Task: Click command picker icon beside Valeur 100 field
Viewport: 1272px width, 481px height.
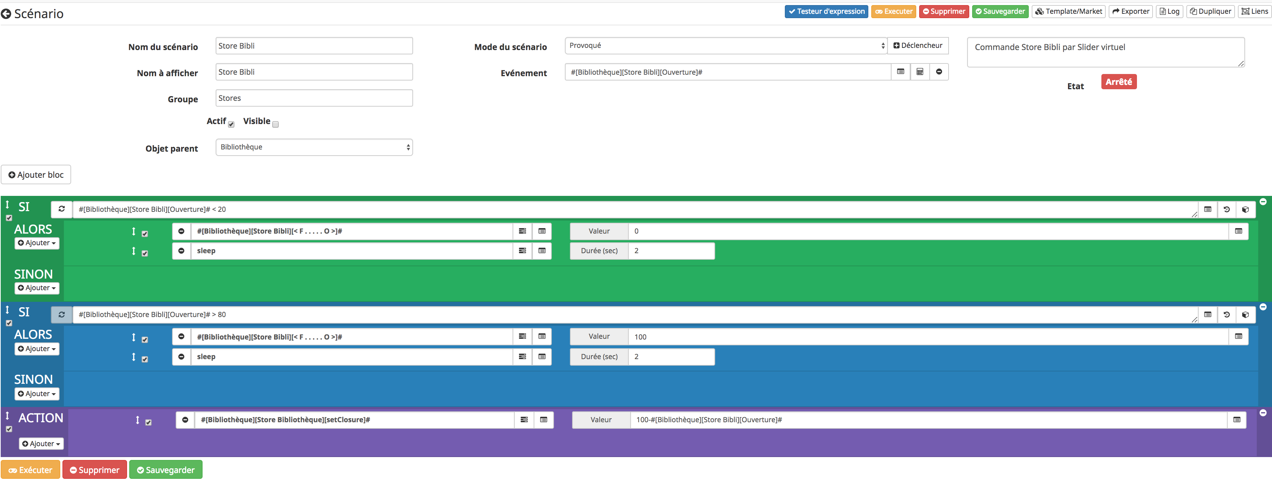Action: [1239, 337]
